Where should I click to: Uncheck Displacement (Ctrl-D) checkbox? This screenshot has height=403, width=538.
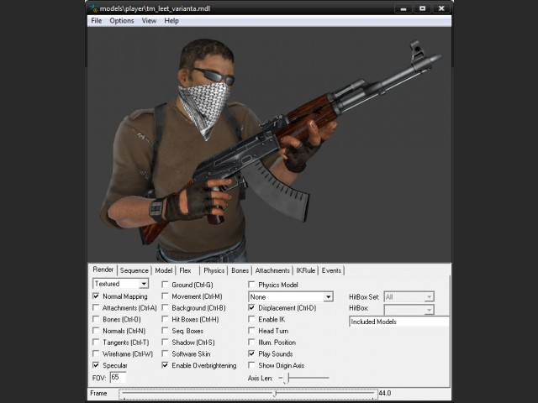click(251, 308)
